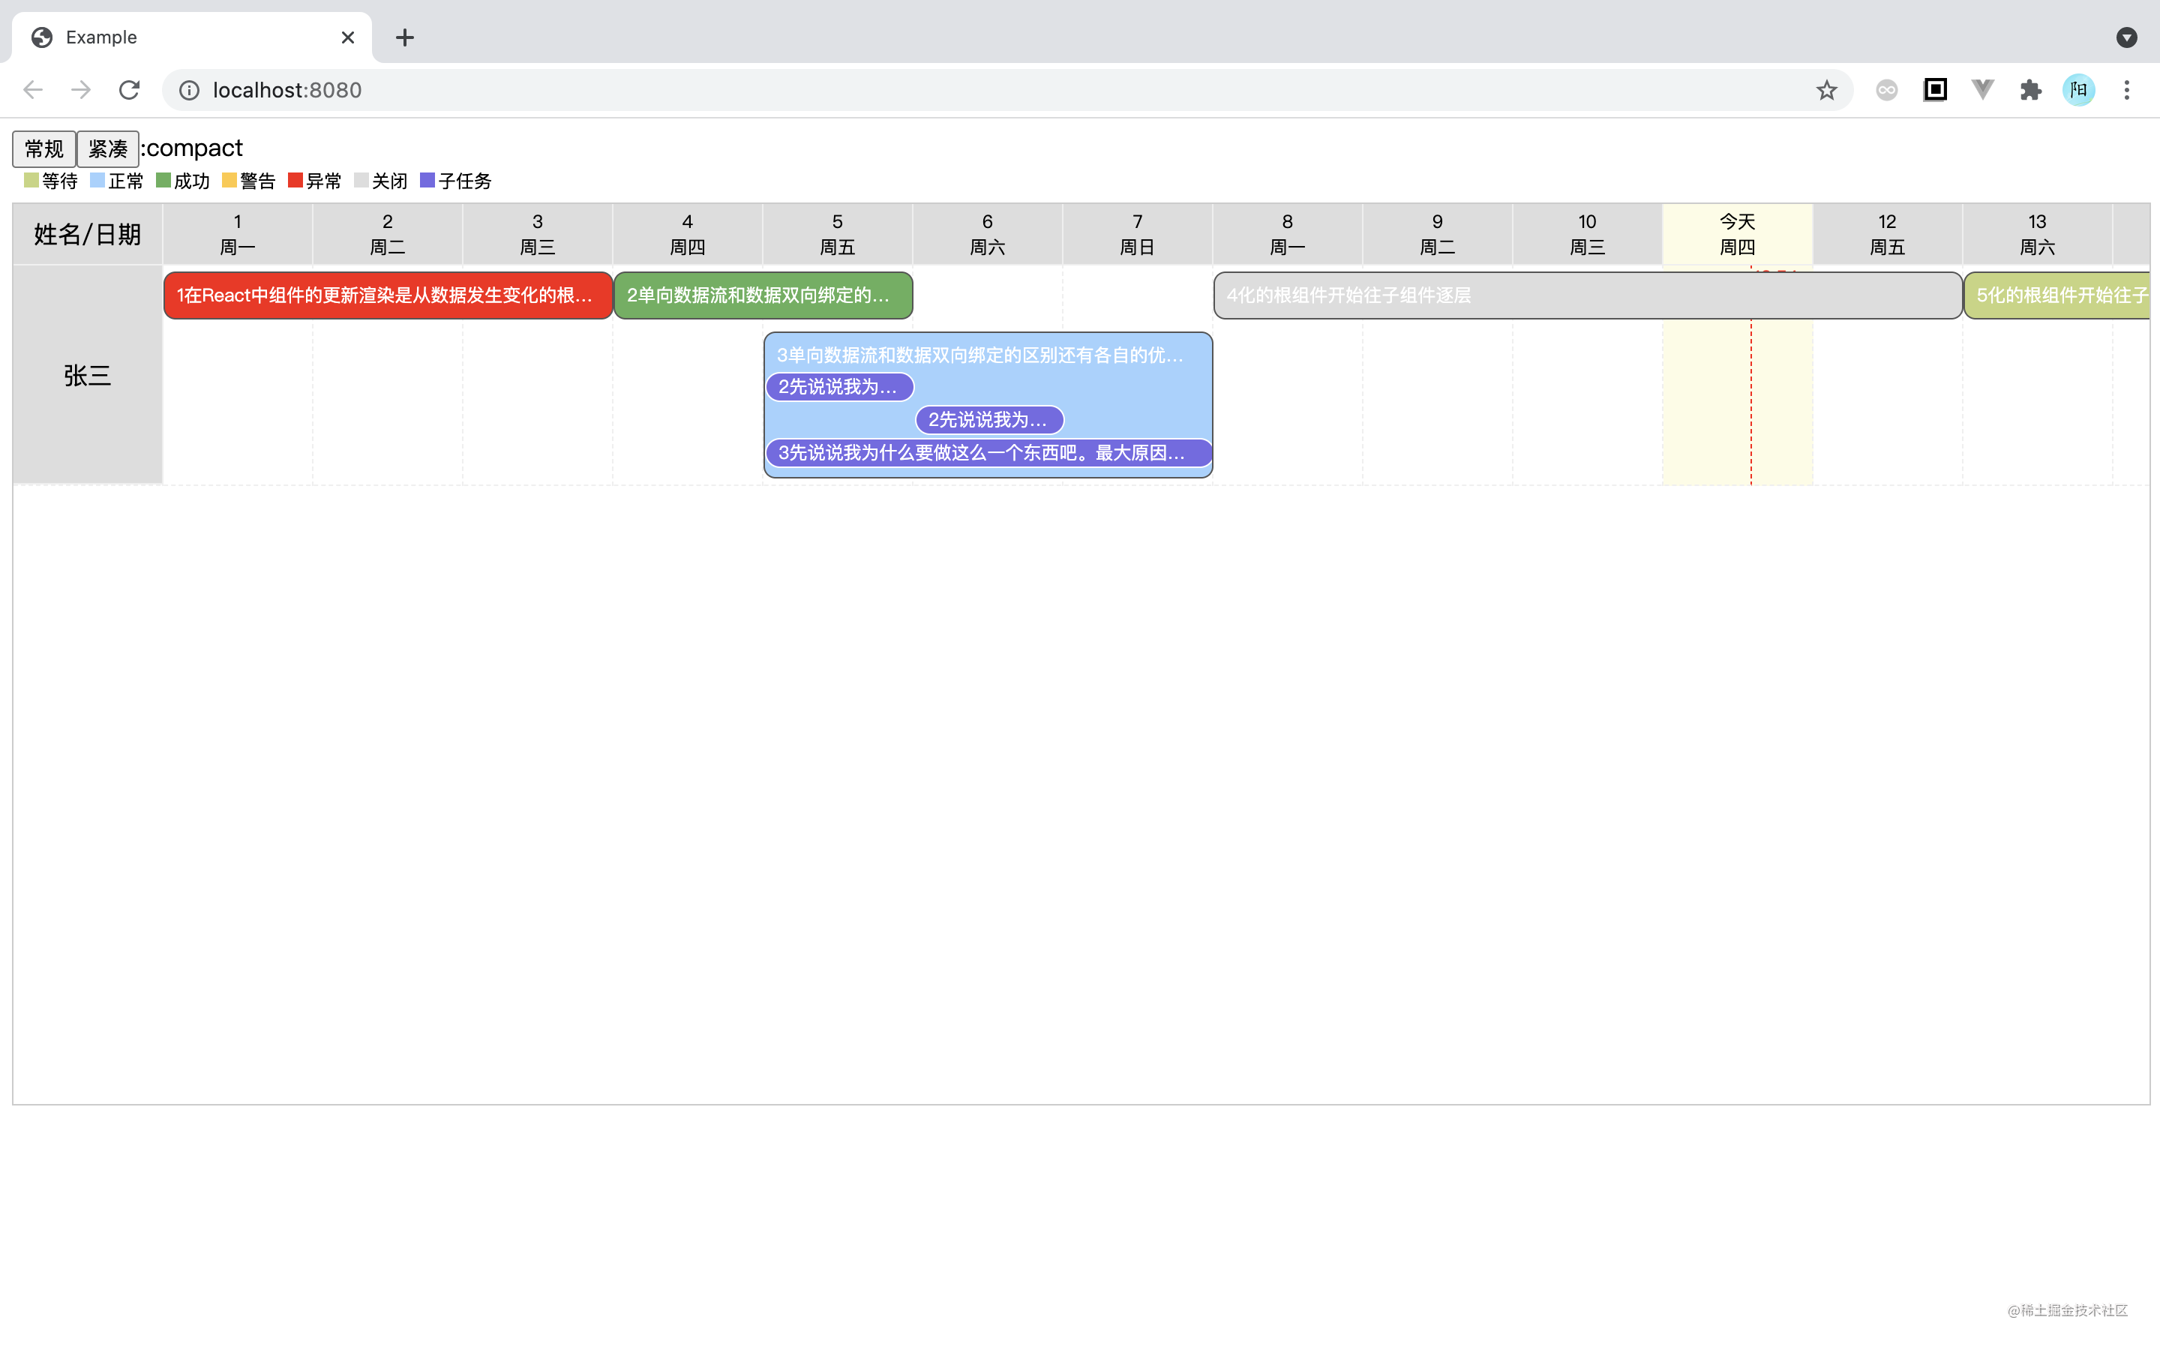Image resolution: width=2160 pixels, height=1350 pixels.
Task: Select the 今天 周四 date column header
Action: (1737, 234)
